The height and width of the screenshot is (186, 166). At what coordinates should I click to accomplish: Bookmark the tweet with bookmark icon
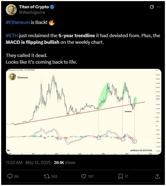(x=121, y=176)
